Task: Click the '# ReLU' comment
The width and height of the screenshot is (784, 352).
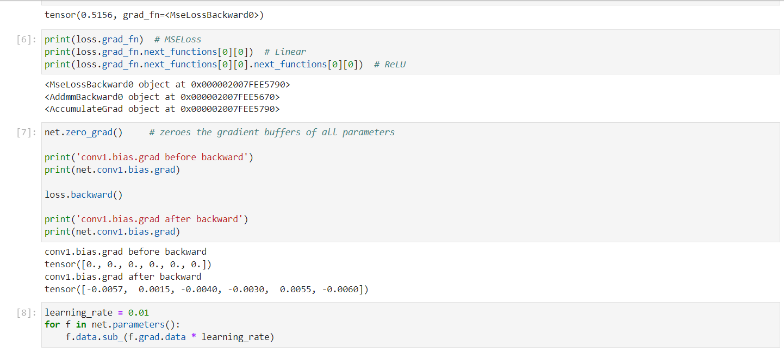Action: [x=390, y=64]
